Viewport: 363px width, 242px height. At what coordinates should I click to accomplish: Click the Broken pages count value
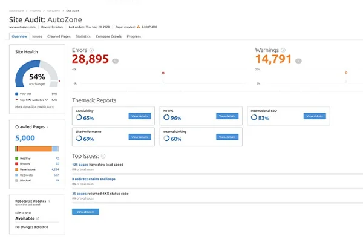57,164
